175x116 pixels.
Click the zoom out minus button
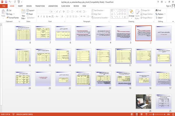point(150,114)
